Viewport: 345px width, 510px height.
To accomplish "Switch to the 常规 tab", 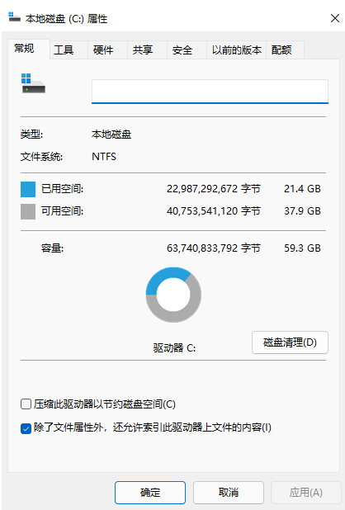I will pyautogui.click(x=28, y=49).
